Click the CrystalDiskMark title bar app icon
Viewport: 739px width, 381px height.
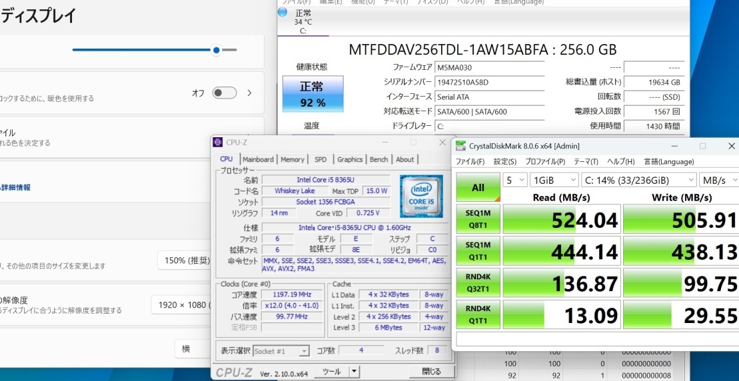tap(460, 146)
